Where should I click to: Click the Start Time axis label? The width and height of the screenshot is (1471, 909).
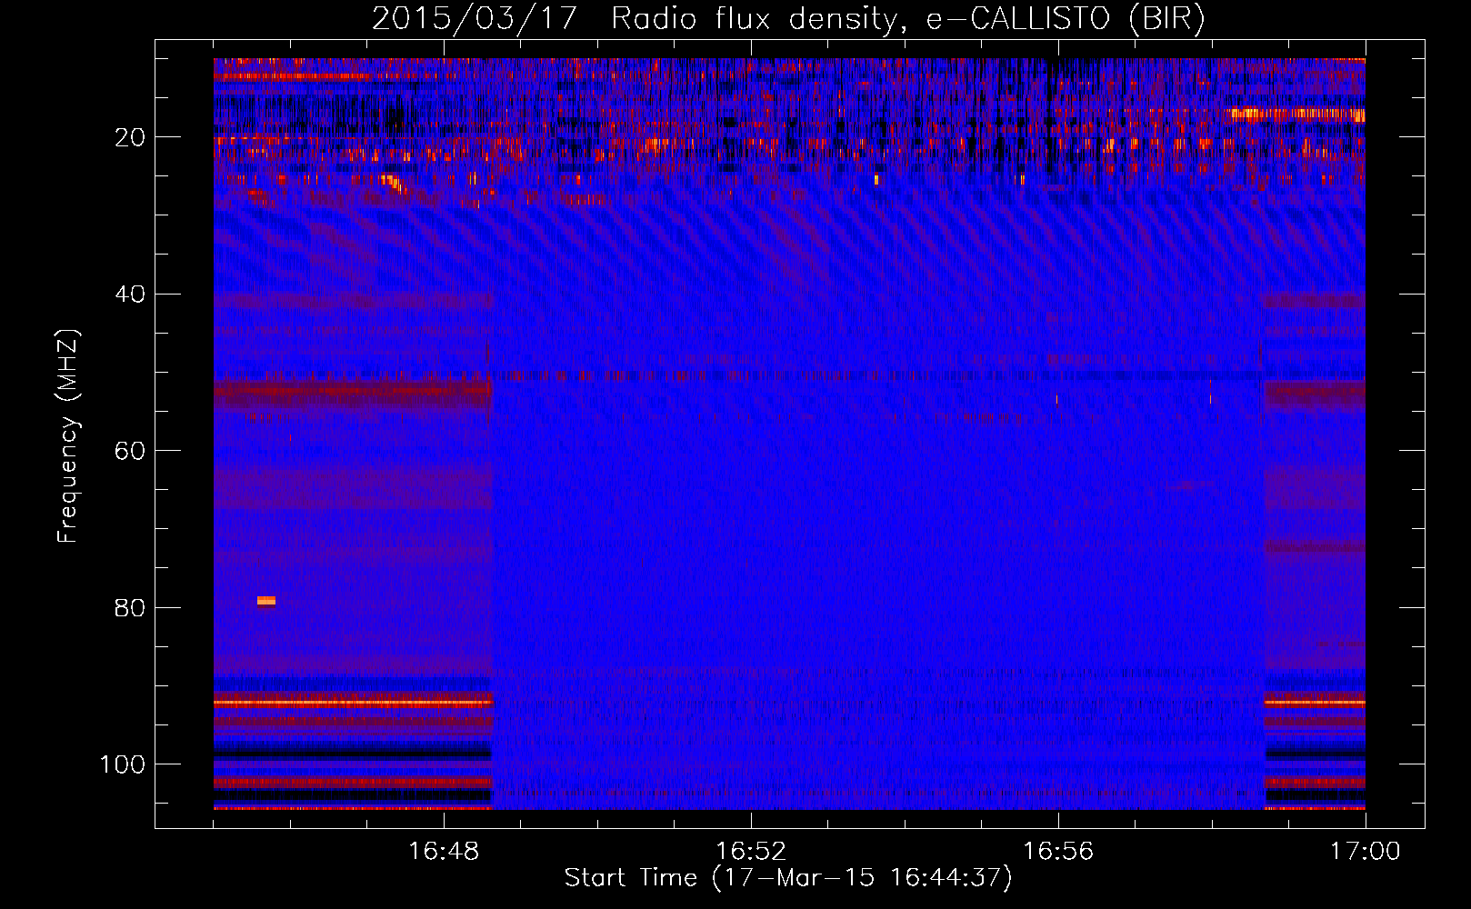point(787,878)
